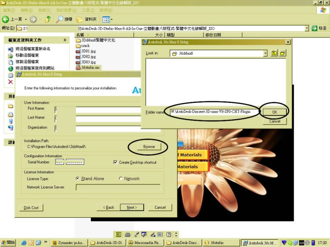Sort files by the 修改日期 column header
This screenshot has height=247, width=330.
pyautogui.click(x=223, y=35)
